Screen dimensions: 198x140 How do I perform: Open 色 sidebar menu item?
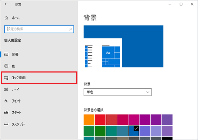point(39,66)
